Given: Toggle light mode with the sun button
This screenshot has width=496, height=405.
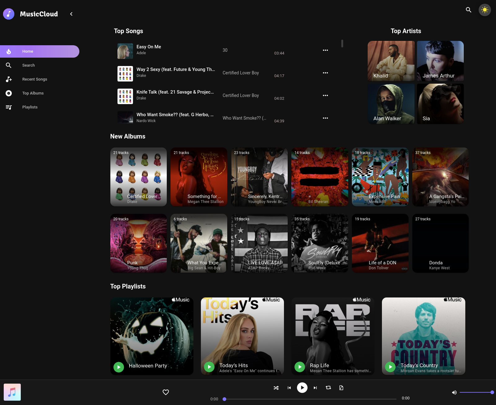Looking at the screenshot, I should (x=485, y=10).
